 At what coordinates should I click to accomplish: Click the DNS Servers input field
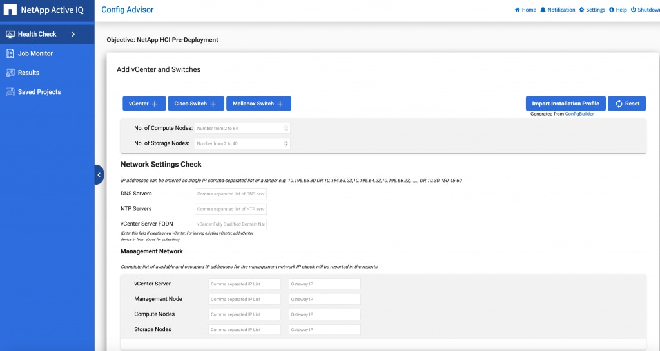[x=231, y=194]
